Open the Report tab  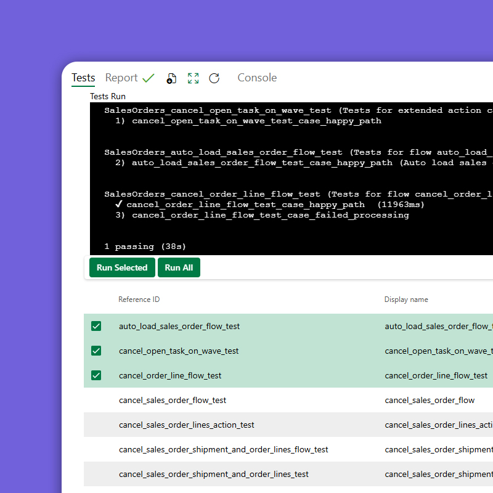(x=121, y=78)
